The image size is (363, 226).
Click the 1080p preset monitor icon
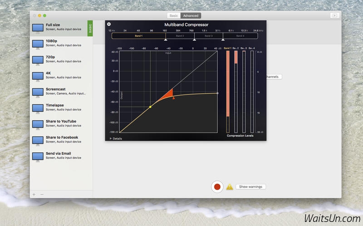tap(38, 43)
